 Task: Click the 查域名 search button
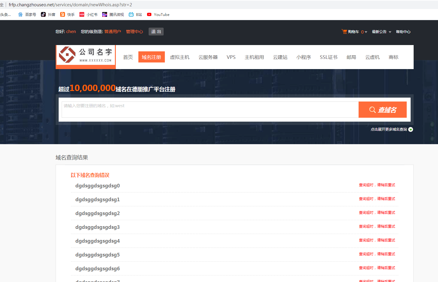(382, 110)
